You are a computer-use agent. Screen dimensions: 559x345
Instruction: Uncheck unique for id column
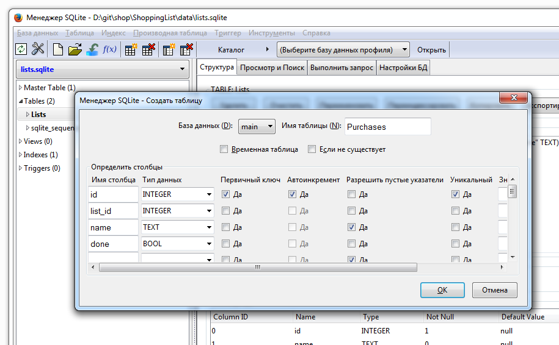tap(455, 194)
